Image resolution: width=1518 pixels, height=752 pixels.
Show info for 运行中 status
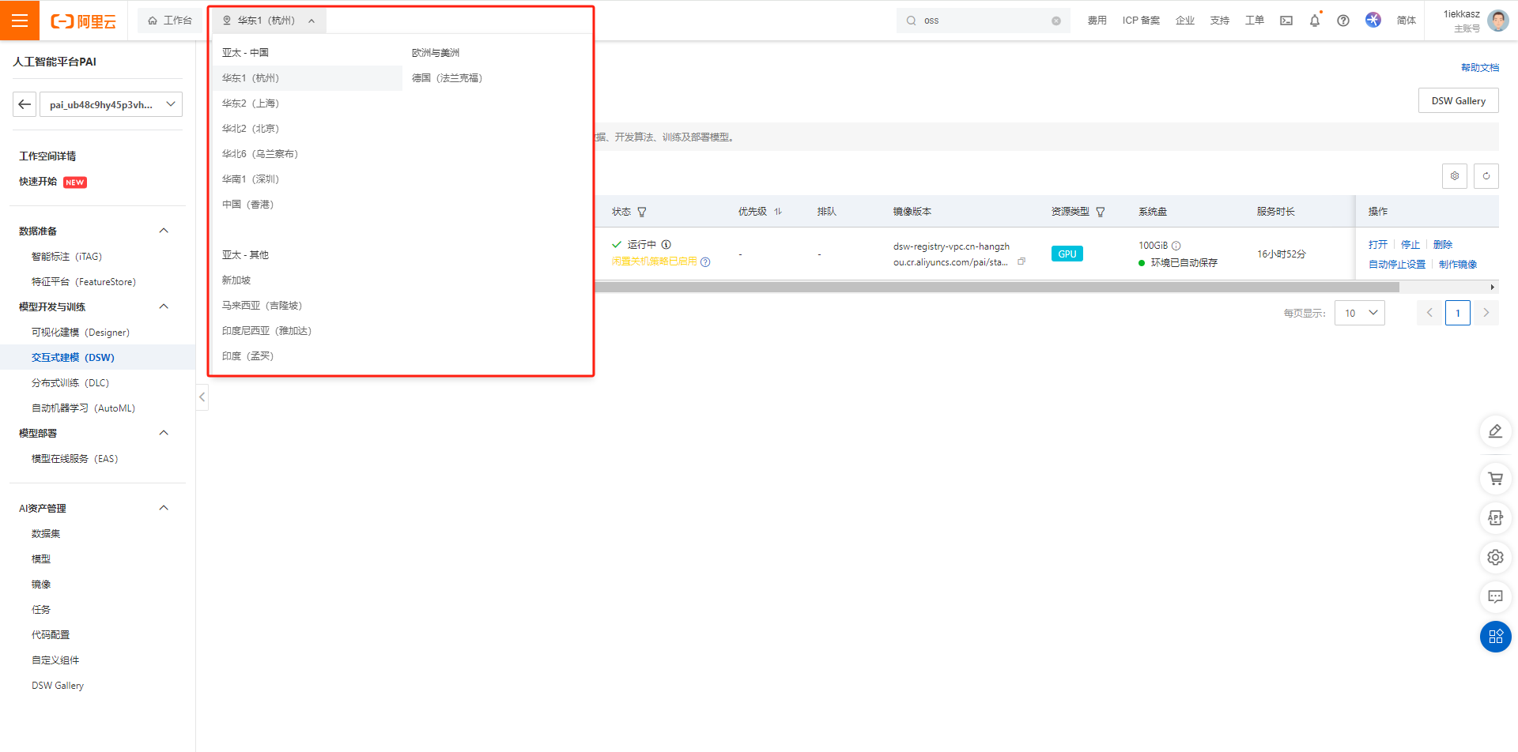[x=666, y=245]
